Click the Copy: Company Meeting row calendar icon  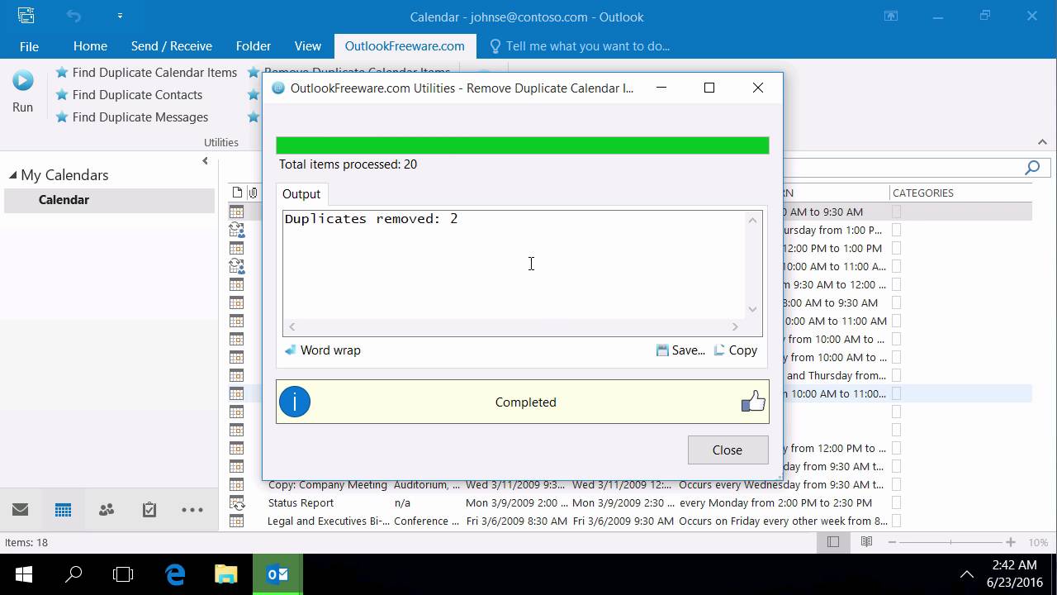[237, 484]
